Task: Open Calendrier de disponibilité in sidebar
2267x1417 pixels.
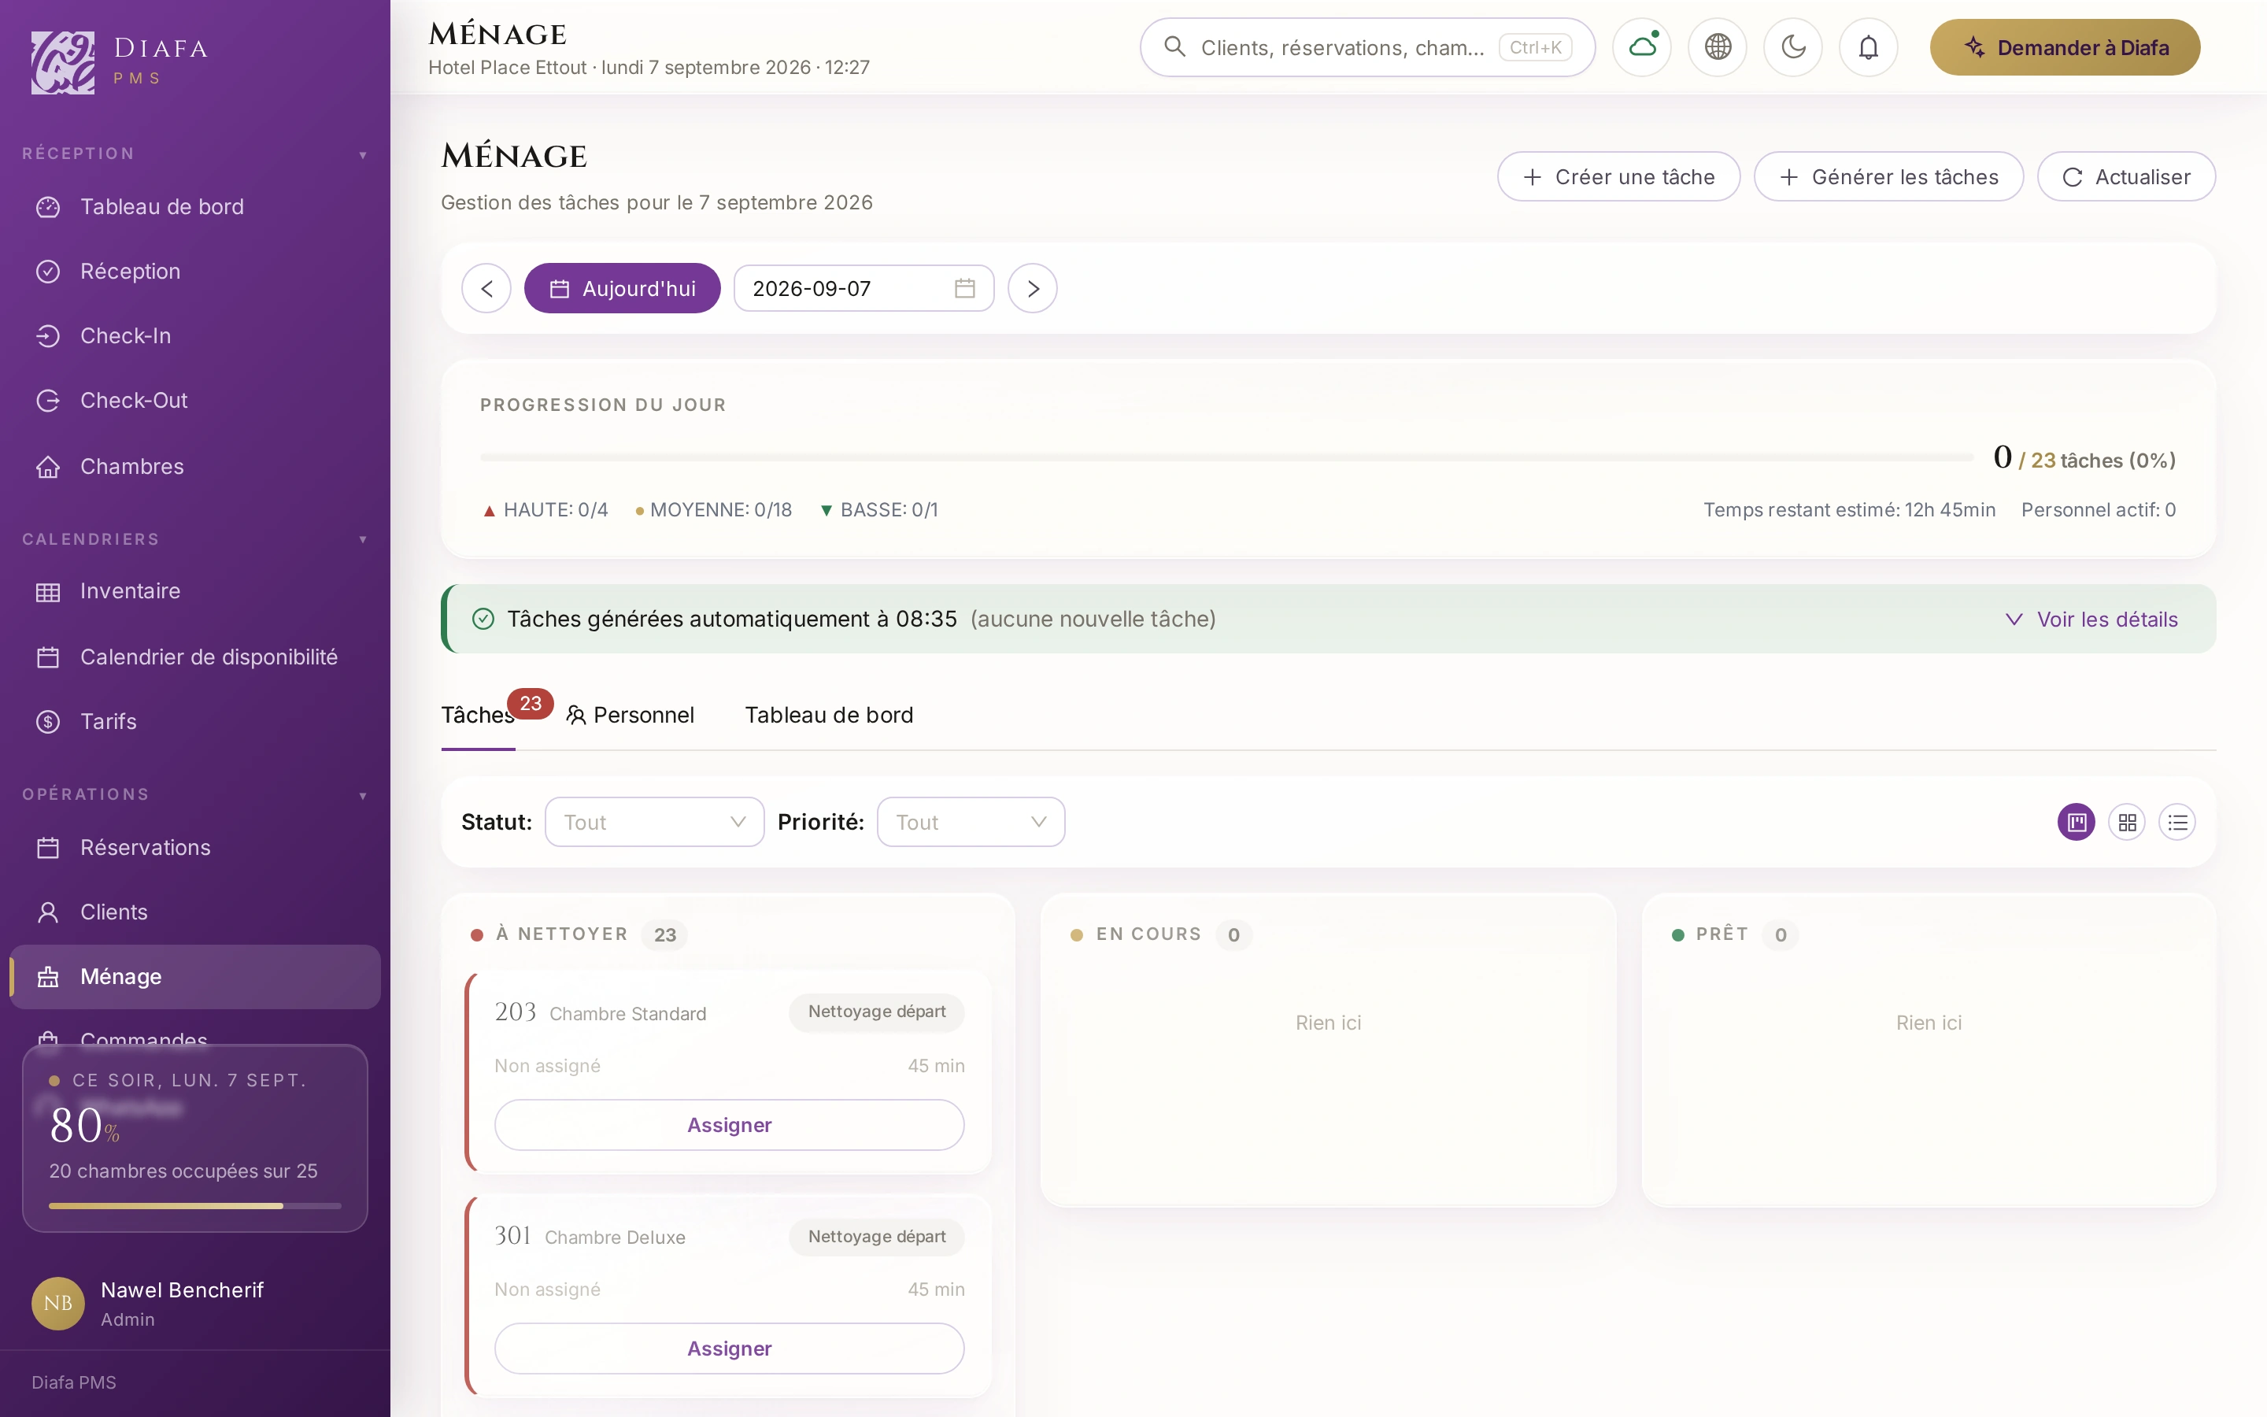Action: [x=195, y=657]
